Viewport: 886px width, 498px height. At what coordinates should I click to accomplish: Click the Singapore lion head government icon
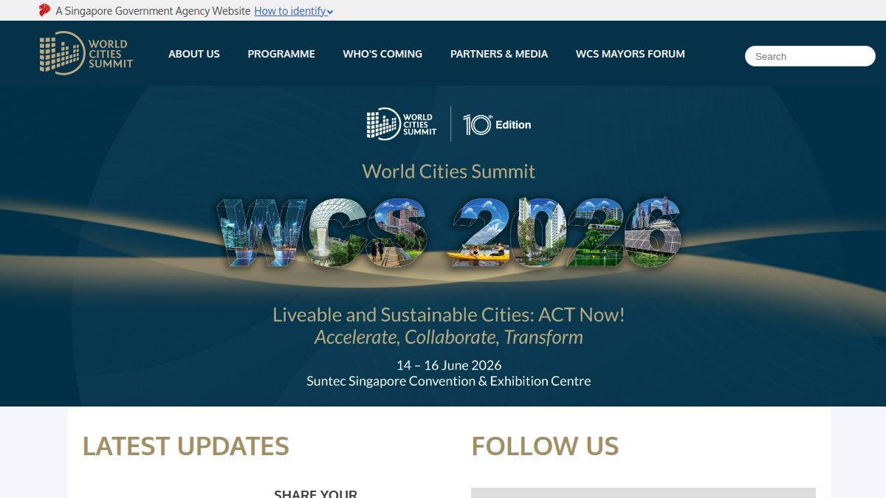[x=44, y=10]
